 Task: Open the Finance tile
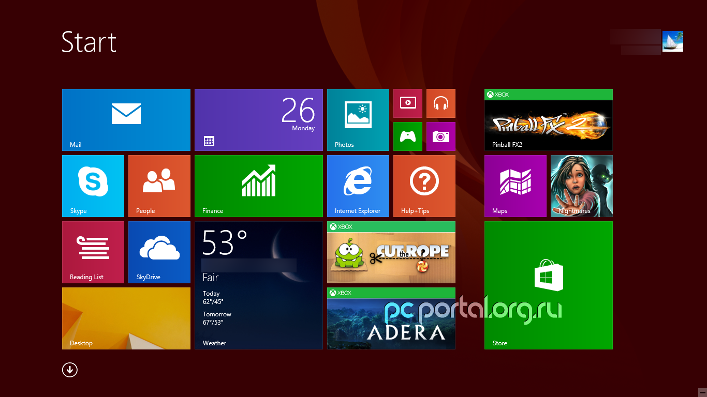click(259, 186)
